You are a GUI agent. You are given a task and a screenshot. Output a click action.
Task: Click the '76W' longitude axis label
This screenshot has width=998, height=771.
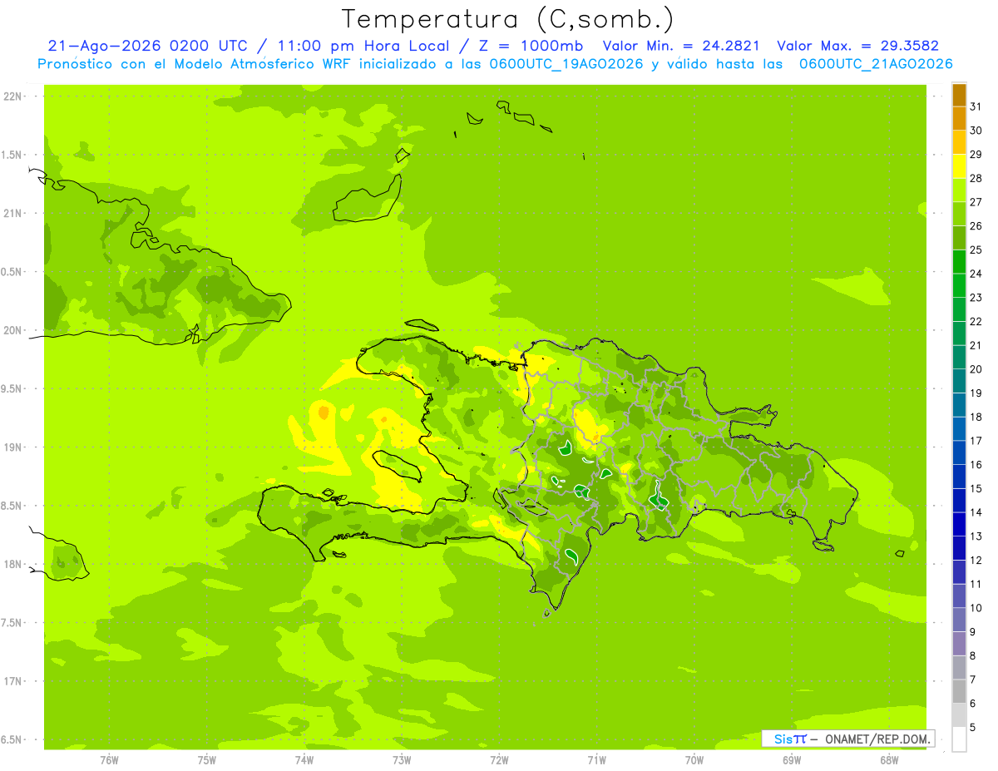click(x=109, y=760)
